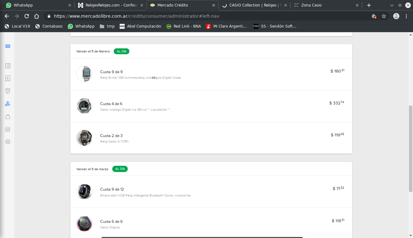Open the store sidebar icon
413x238 pixels.
[x=8, y=129]
